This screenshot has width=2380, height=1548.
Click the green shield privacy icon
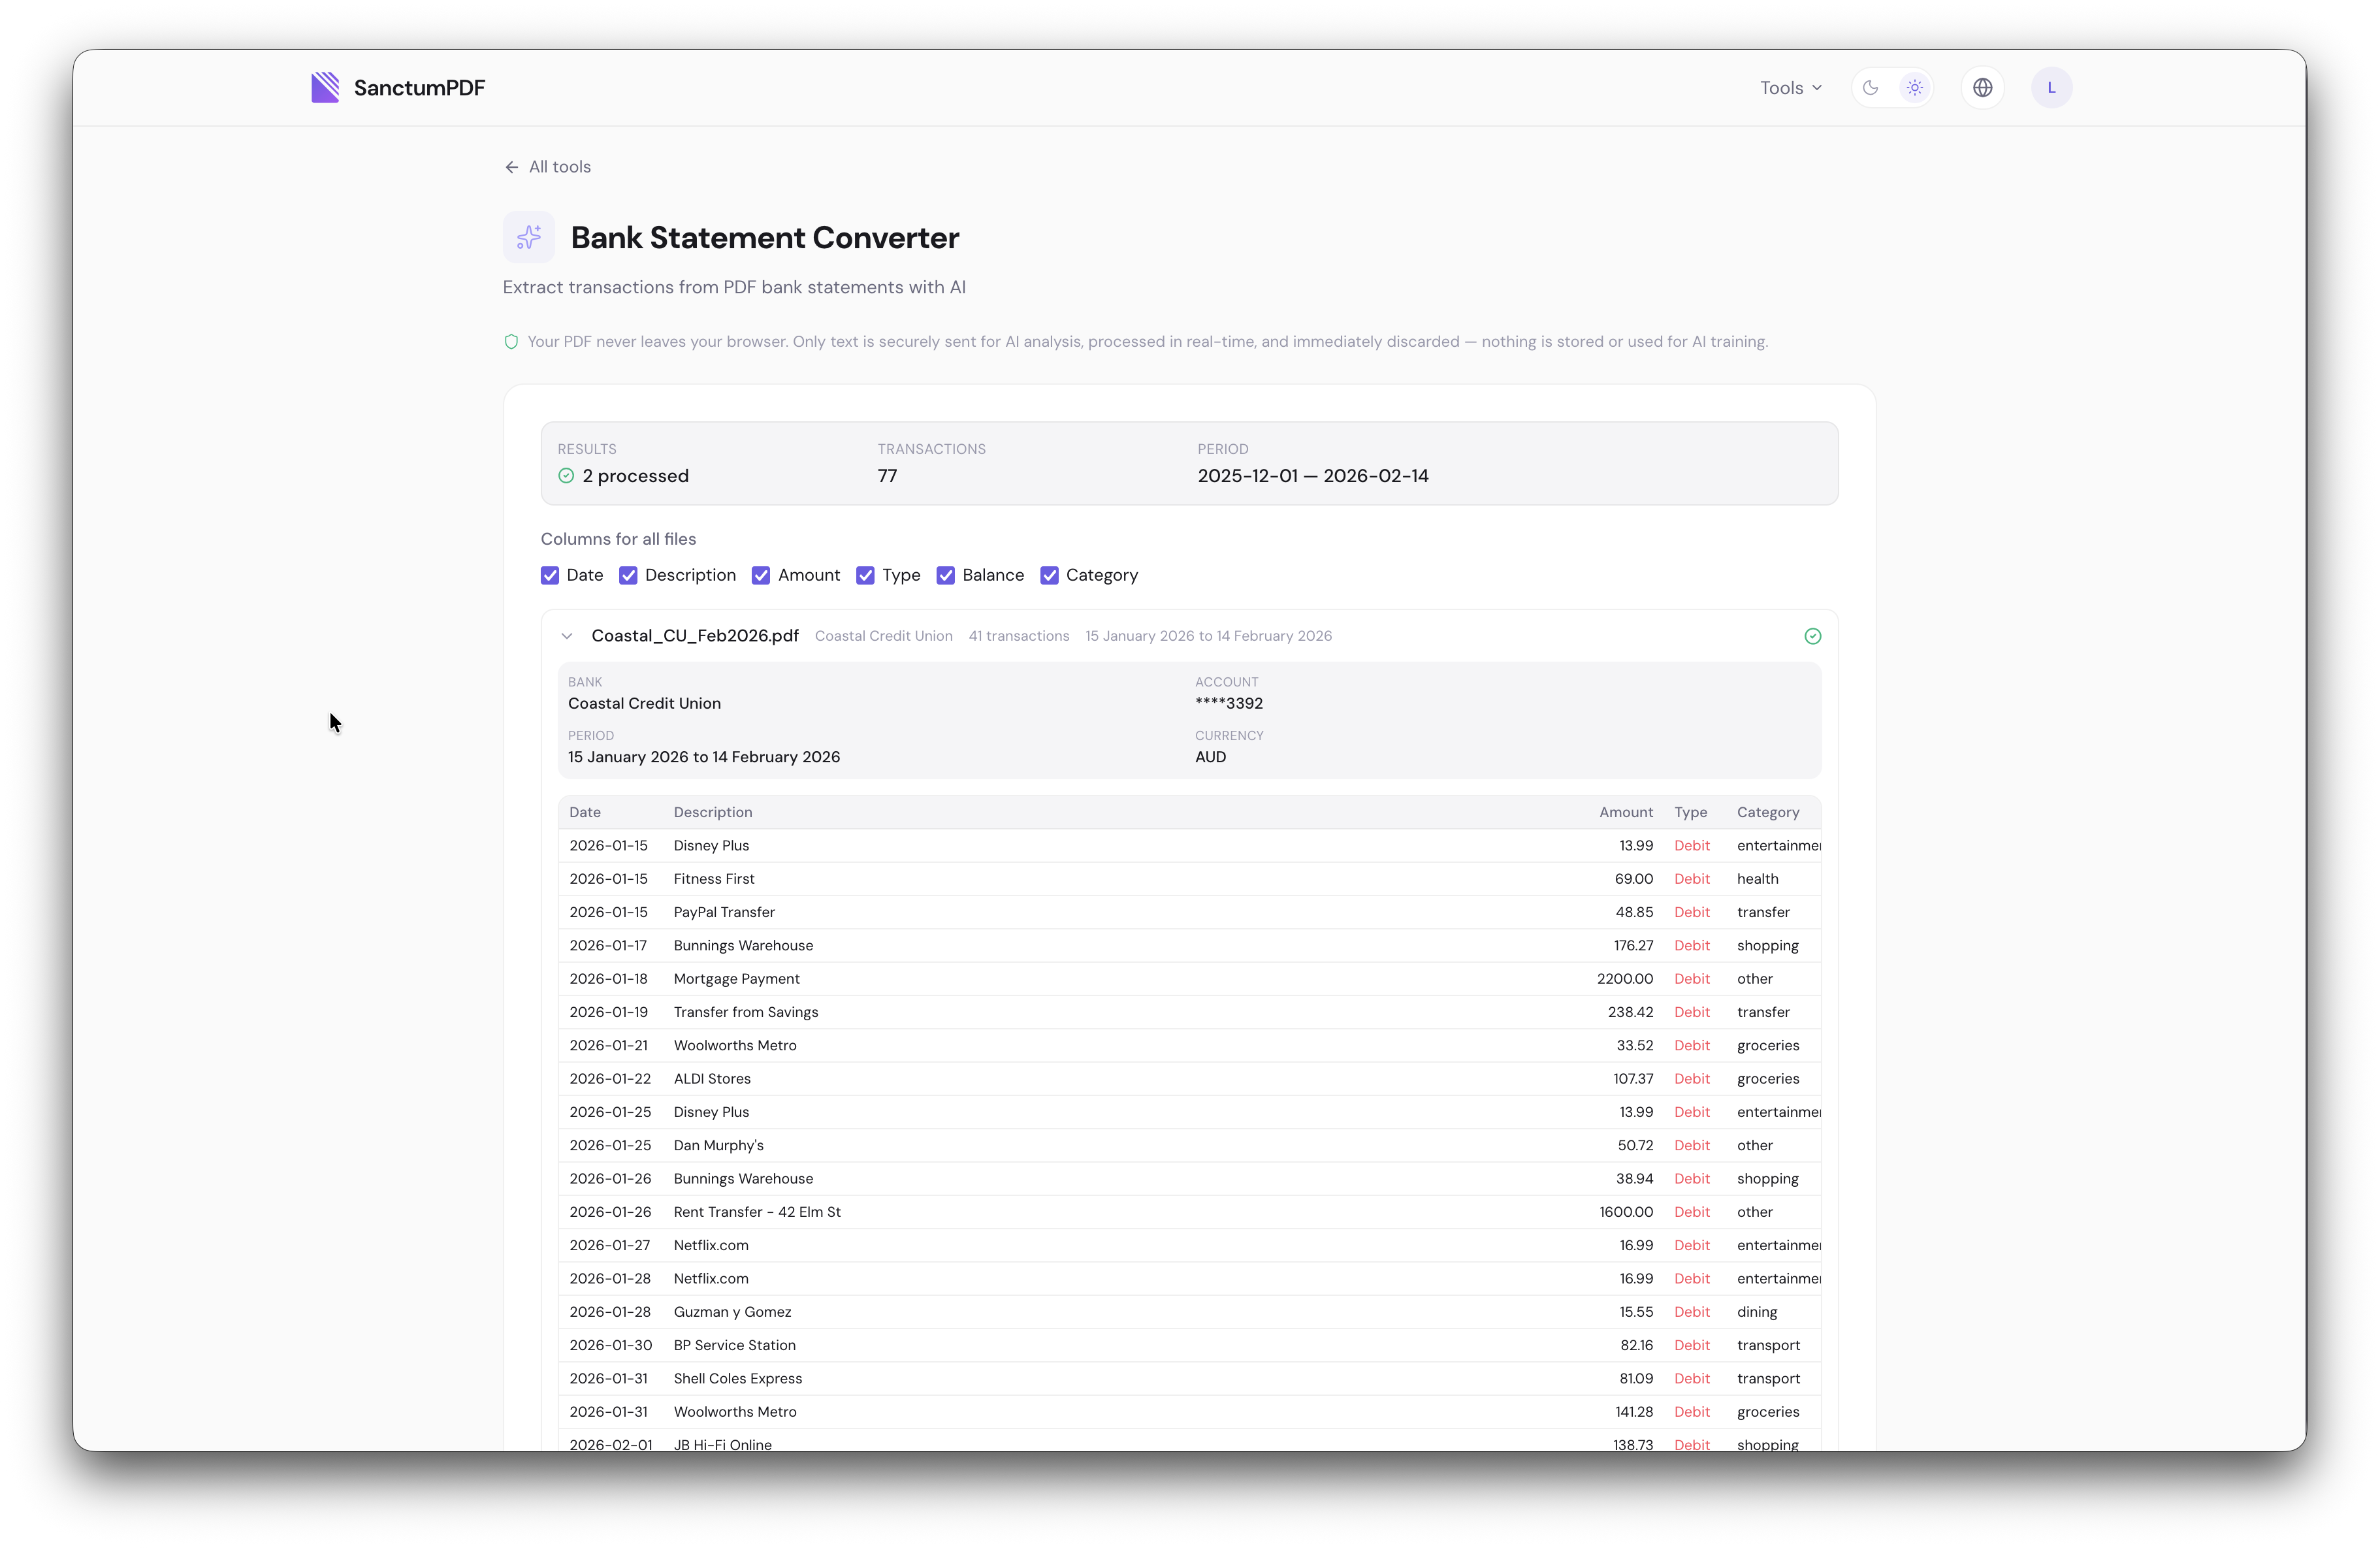[511, 342]
